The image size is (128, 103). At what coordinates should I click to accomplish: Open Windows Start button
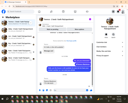[x=2, y=99]
